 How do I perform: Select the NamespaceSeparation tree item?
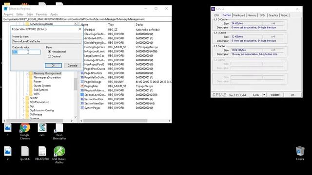pyautogui.click(x=47, y=77)
